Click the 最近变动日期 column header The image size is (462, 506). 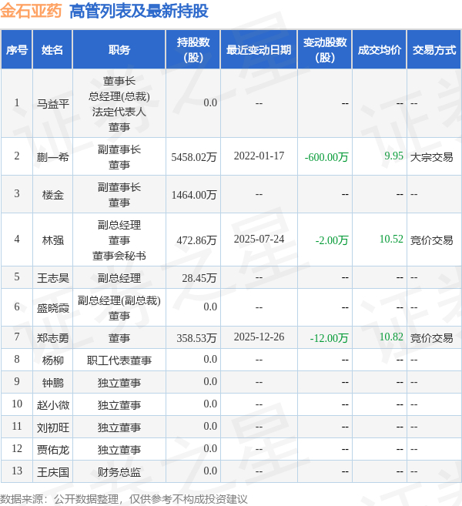coord(259,50)
